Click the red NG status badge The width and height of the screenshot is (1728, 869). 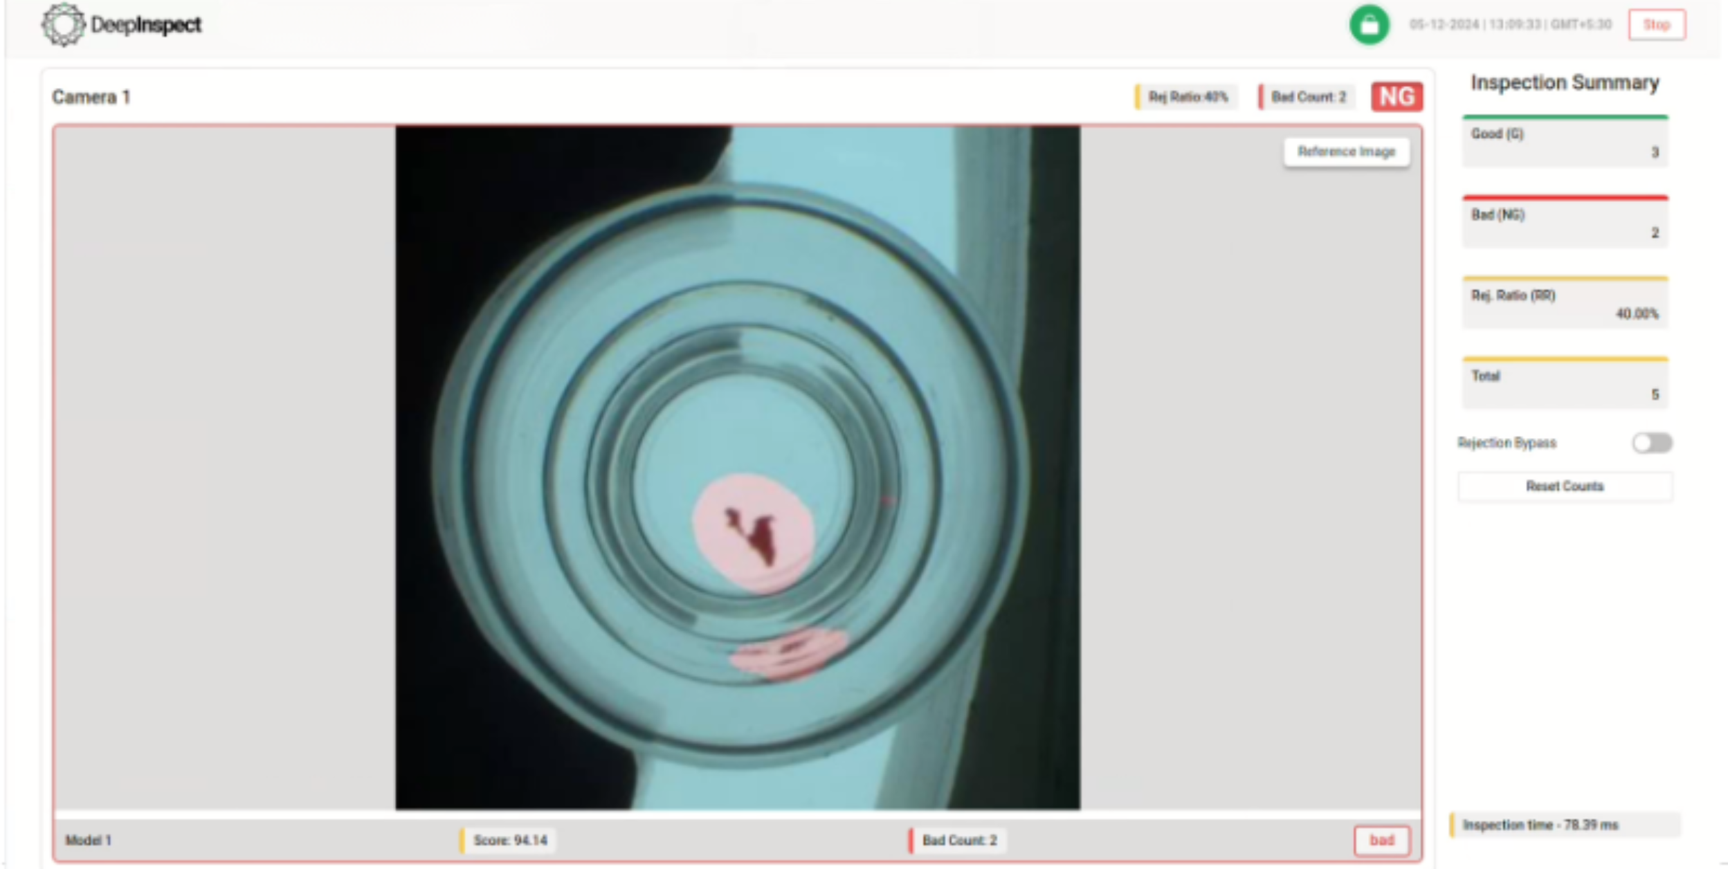coord(1397,97)
